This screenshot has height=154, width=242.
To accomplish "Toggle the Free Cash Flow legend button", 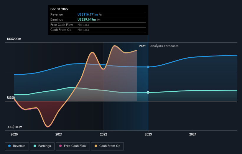I will click(73, 146).
